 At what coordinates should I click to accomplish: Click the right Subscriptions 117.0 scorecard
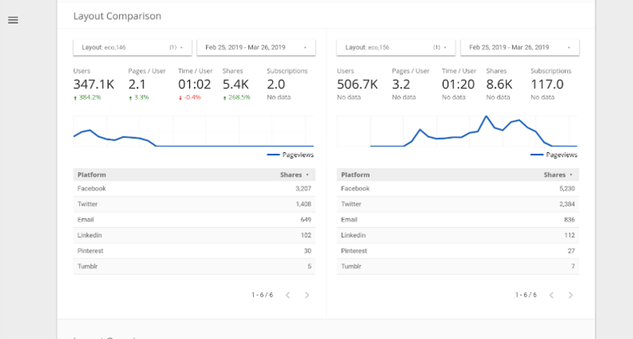547,84
